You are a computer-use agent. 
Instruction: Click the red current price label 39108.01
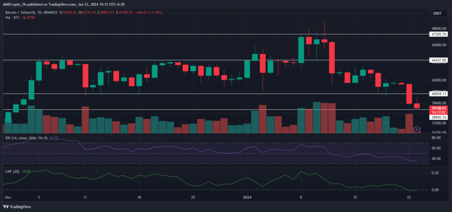[439, 108]
